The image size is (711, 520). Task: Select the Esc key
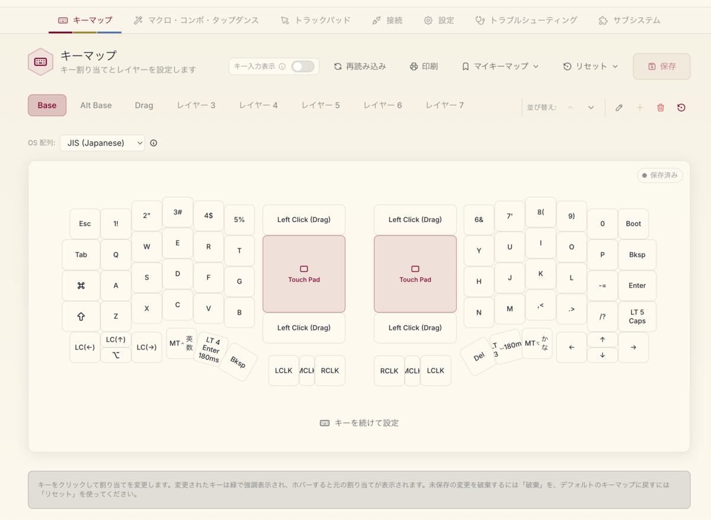pyautogui.click(x=85, y=224)
